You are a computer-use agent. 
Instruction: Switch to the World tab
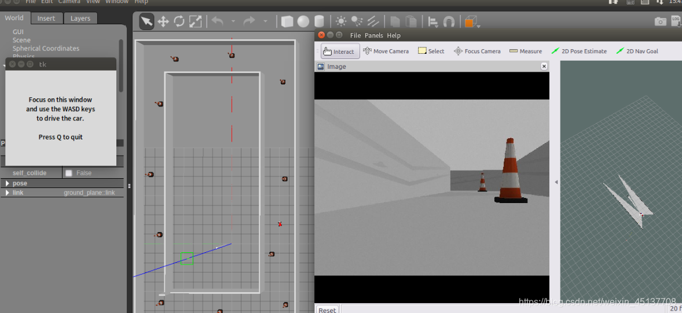tap(14, 18)
